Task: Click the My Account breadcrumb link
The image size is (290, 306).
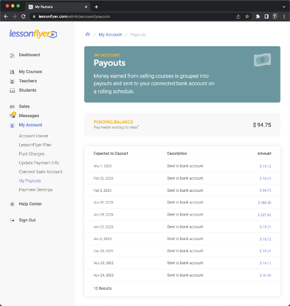Action: tap(110, 35)
